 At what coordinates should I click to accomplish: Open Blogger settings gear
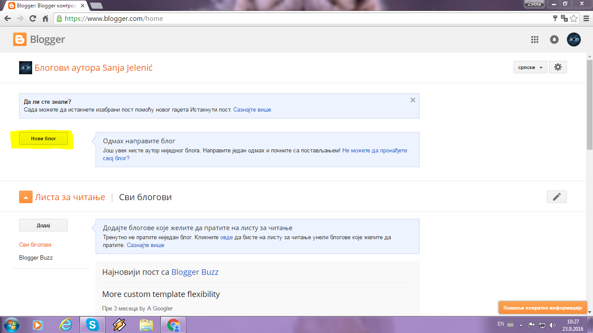click(558, 67)
